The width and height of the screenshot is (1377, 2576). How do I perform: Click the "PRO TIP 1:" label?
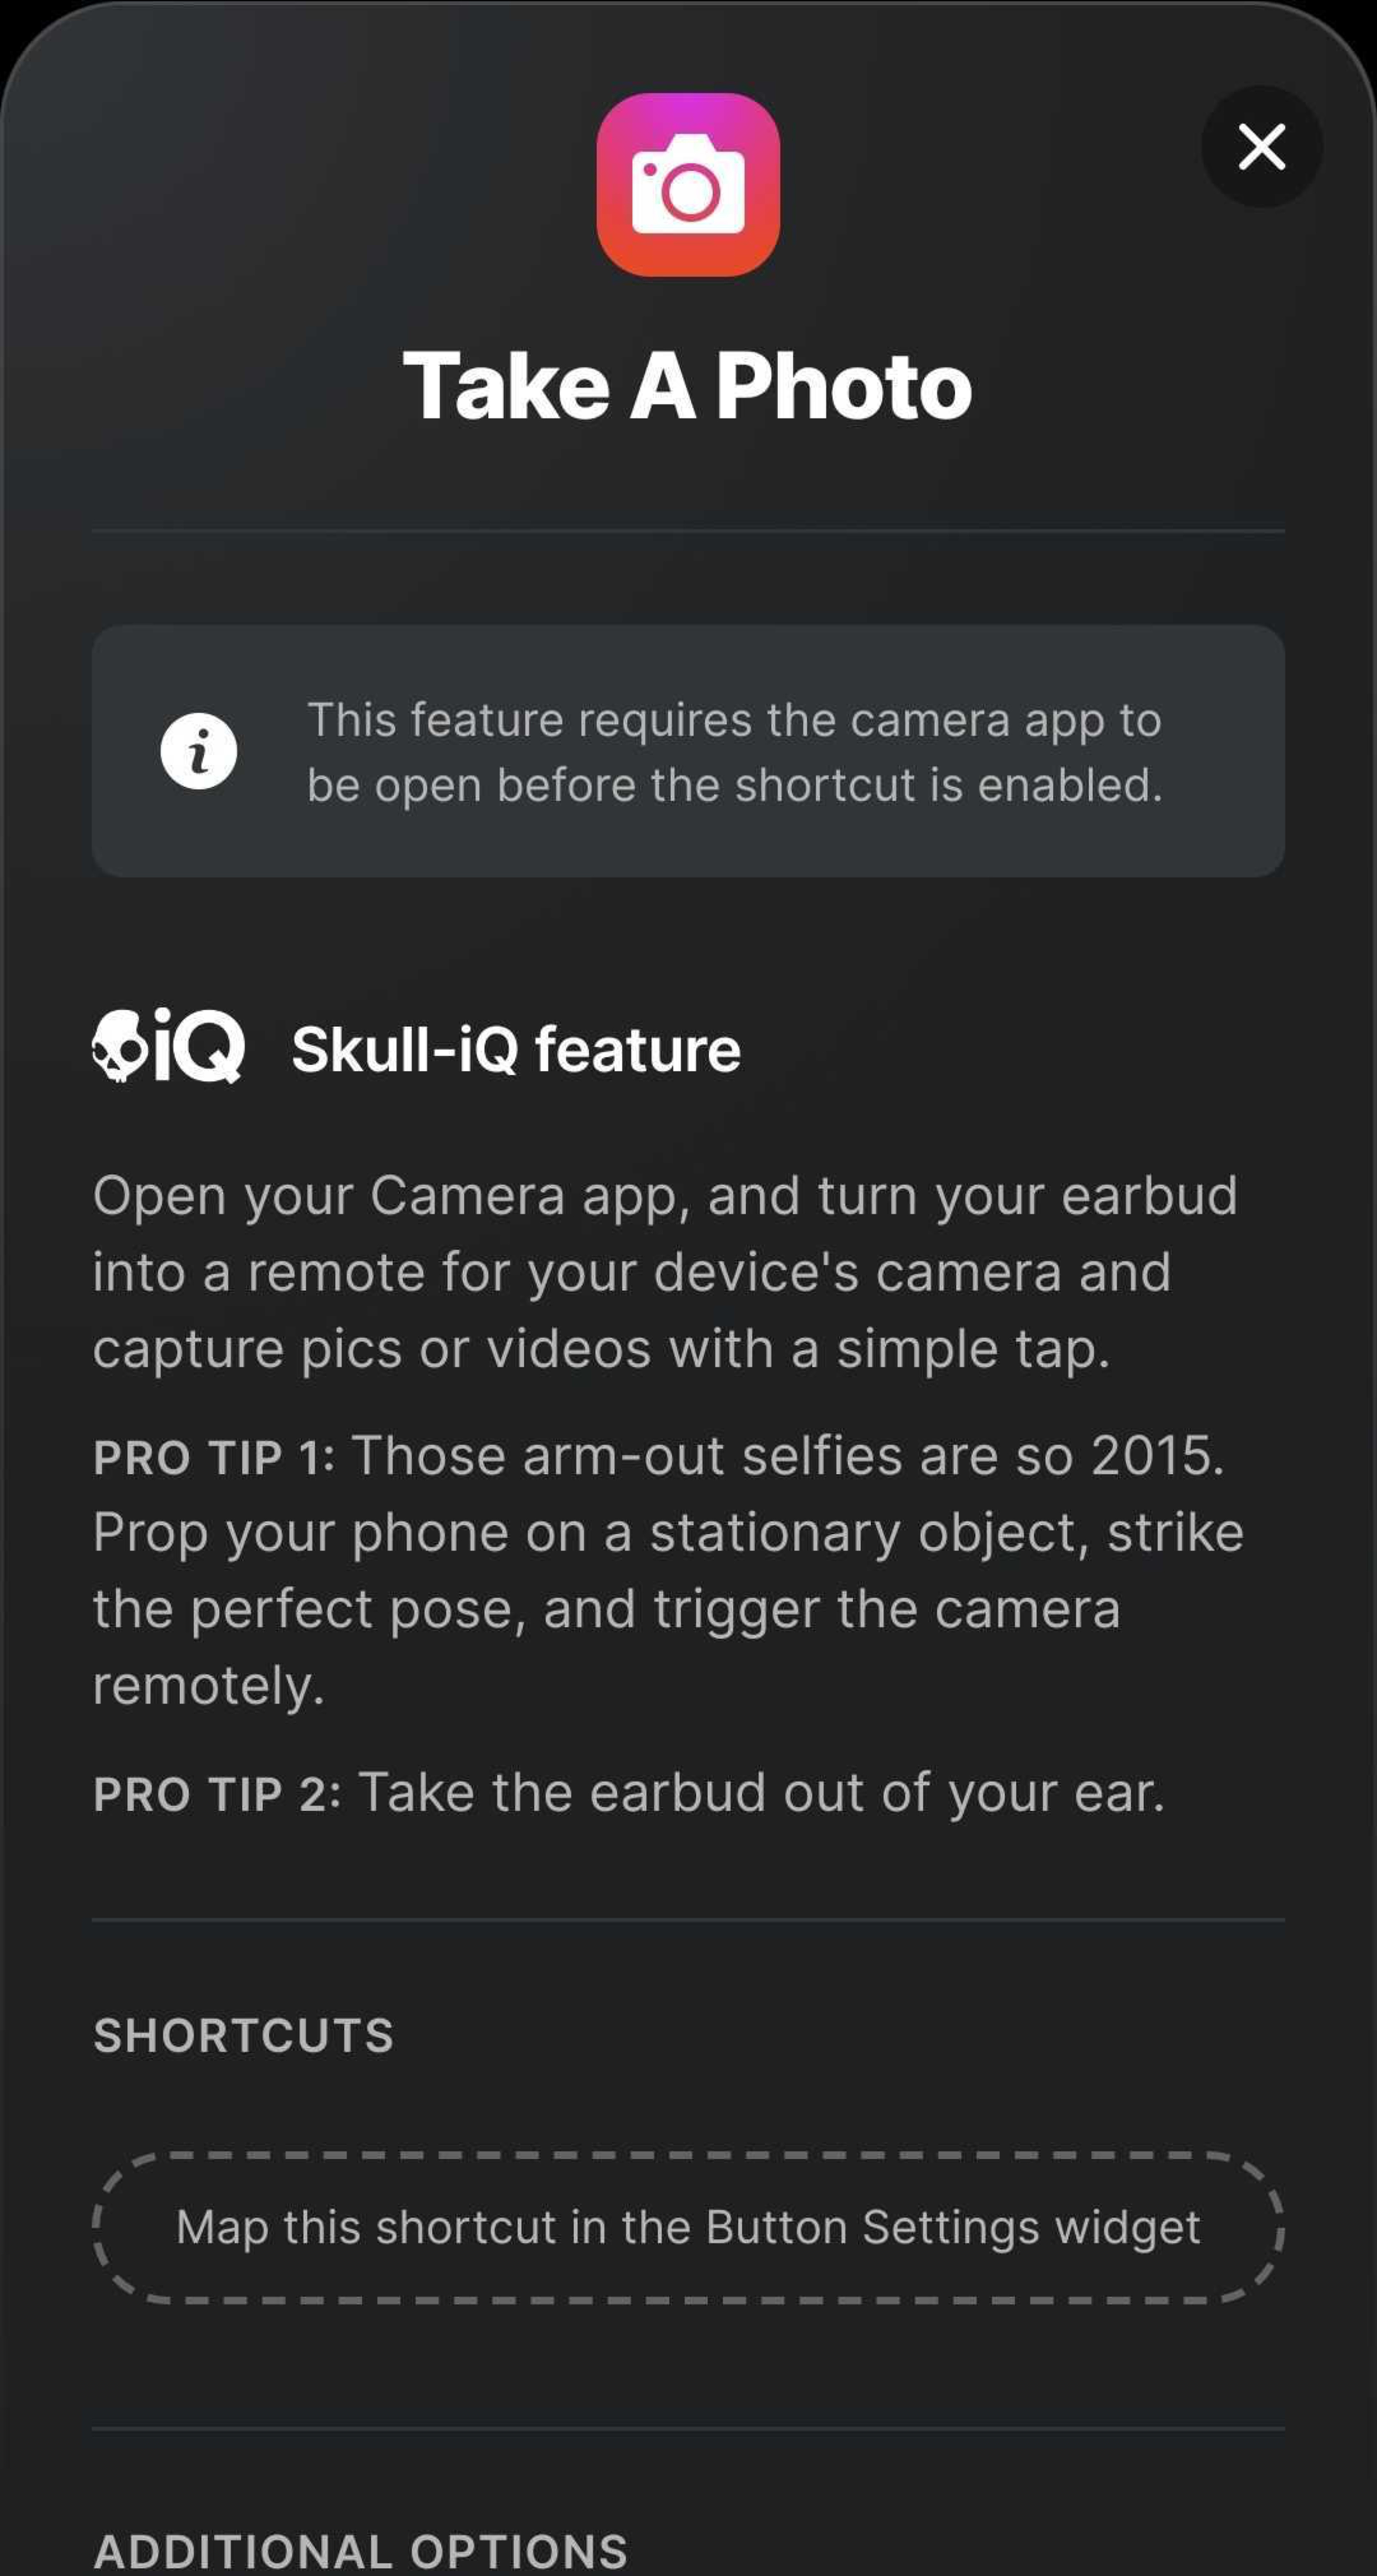214,1457
